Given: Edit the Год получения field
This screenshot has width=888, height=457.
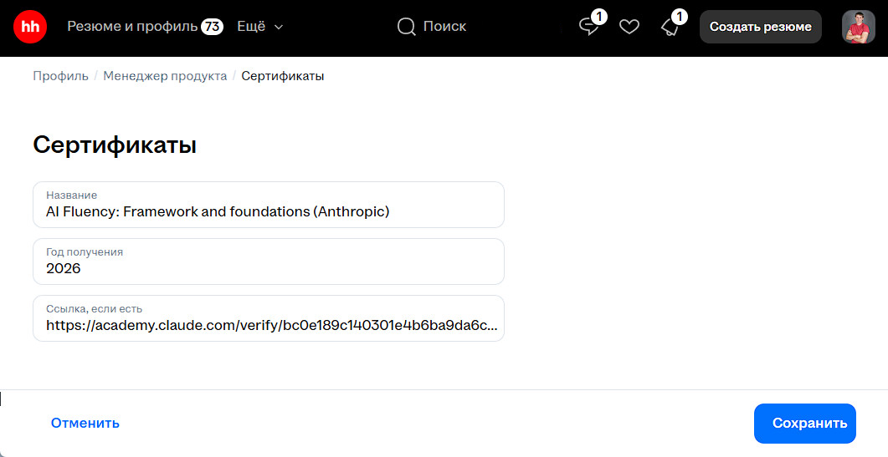Looking at the screenshot, I should (269, 262).
